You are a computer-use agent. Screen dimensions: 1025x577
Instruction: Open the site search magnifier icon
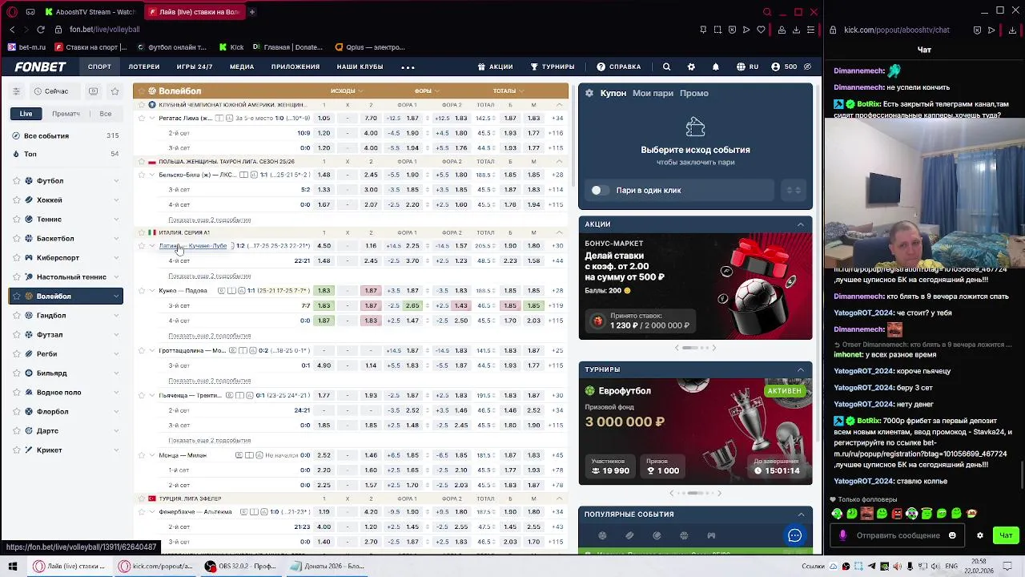pos(666,67)
